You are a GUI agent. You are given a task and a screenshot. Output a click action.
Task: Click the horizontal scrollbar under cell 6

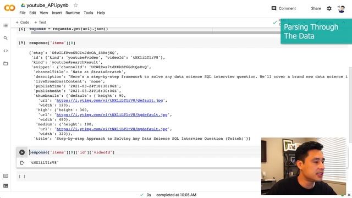[x=155, y=33]
